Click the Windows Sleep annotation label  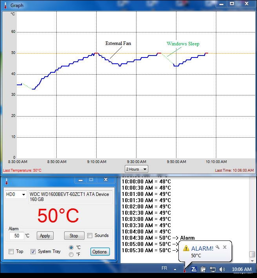click(183, 44)
